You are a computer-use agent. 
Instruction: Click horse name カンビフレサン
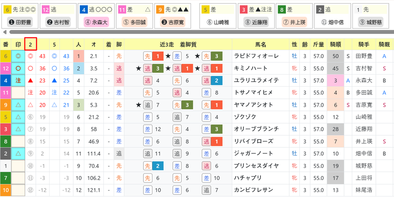pos(253,190)
